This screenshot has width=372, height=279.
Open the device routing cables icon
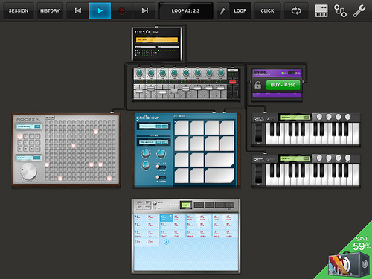tap(340, 10)
